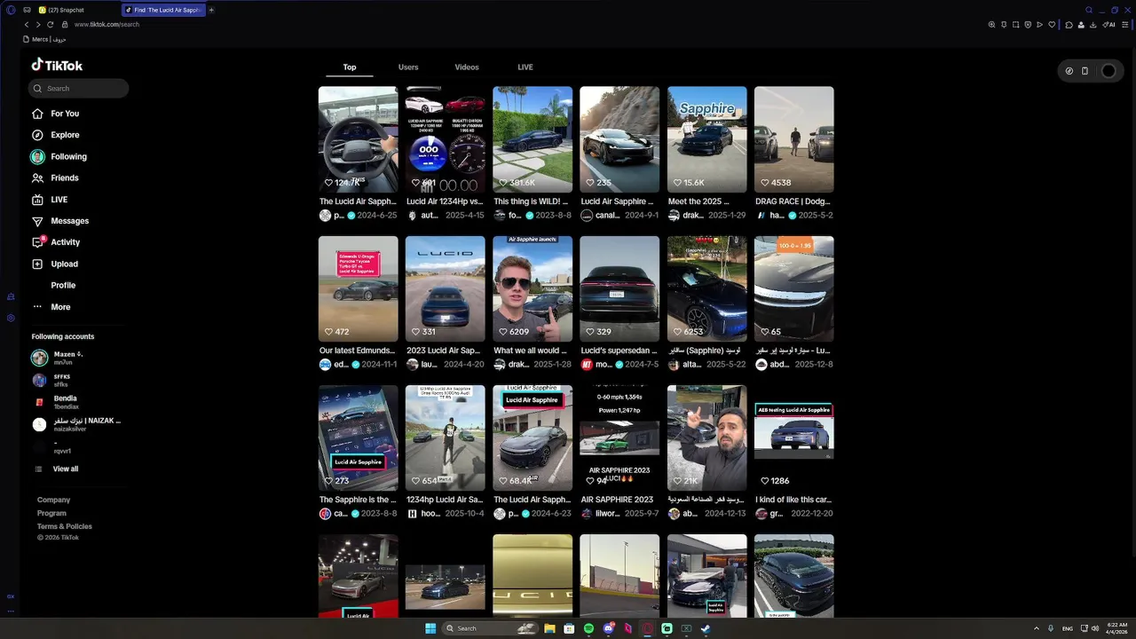Open Lucid Air 1234Hp vs video
The height and width of the screenshot is (639, 1136).
tap(445, 139)
